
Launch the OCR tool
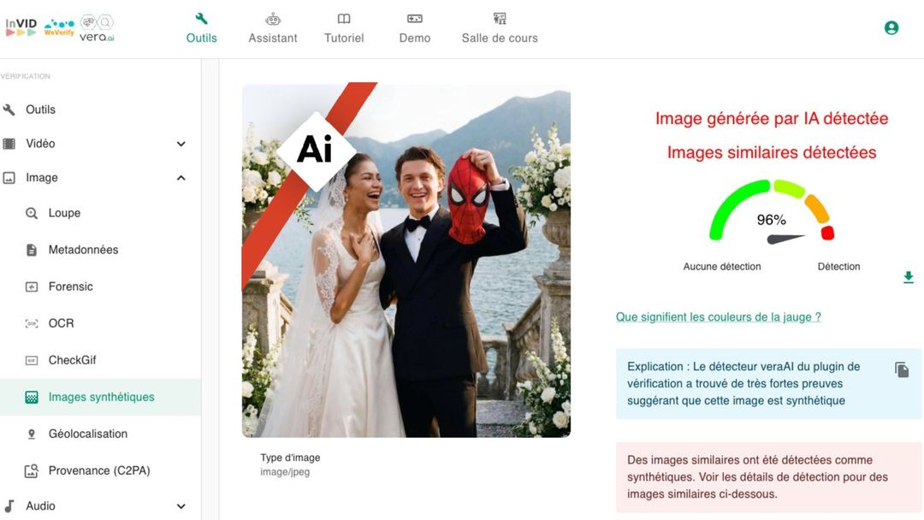(x=61, y=323)
